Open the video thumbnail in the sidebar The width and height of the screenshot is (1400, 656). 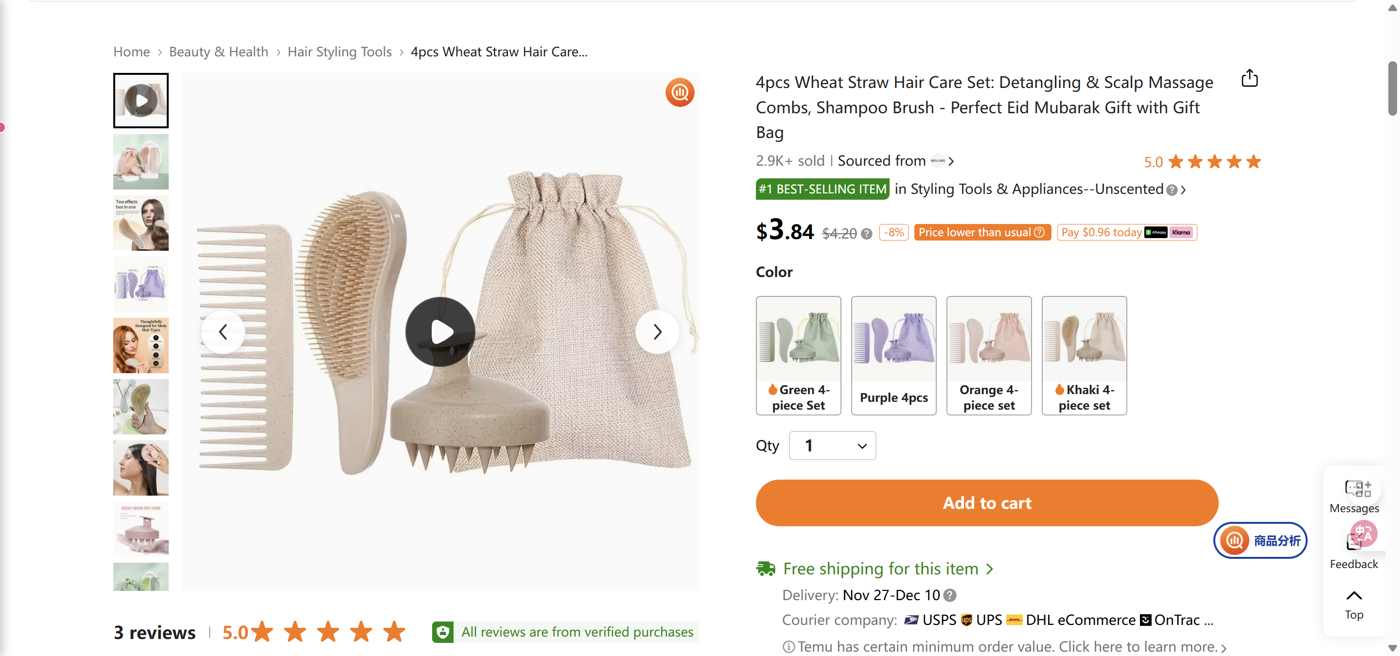[140, 100]
